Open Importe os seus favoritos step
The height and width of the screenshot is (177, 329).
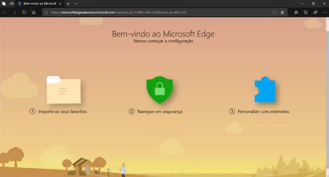tap(58, 112)
